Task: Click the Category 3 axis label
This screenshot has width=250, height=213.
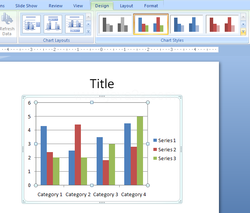Action: pos(105,195)
